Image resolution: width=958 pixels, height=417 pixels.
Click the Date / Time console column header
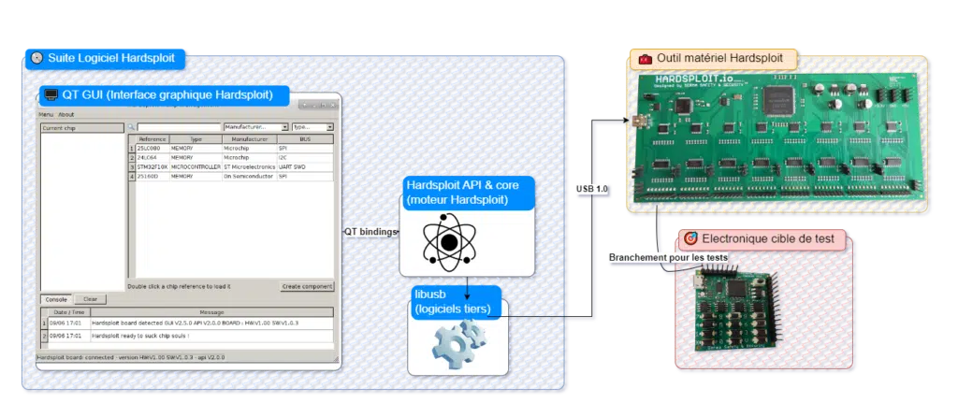coord(68,312)
